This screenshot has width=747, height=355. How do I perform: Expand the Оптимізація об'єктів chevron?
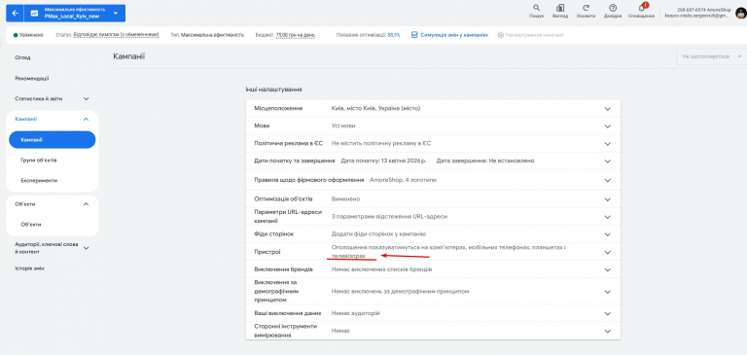pos(607,199)
